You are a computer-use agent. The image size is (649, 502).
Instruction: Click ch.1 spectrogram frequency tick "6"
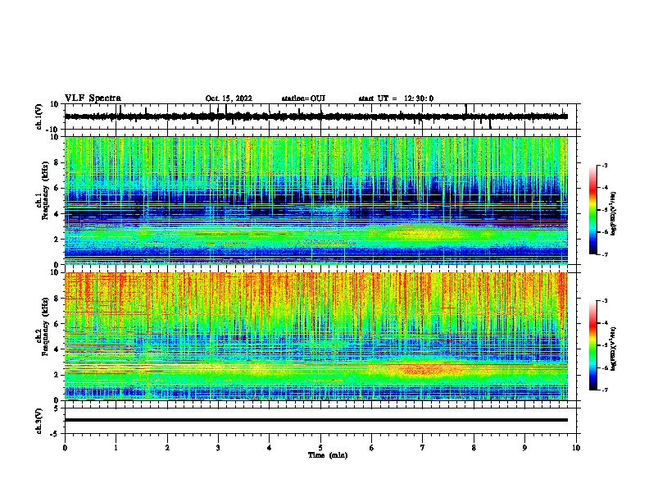coord(57,189)
